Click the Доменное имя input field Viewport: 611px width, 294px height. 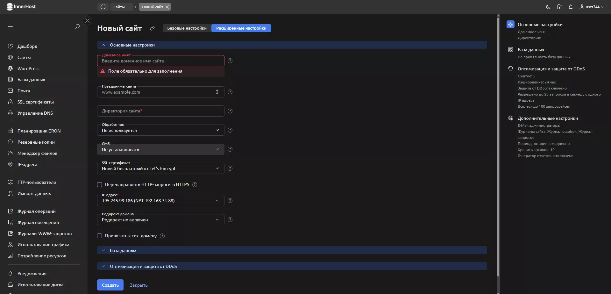tap(160, 61)
